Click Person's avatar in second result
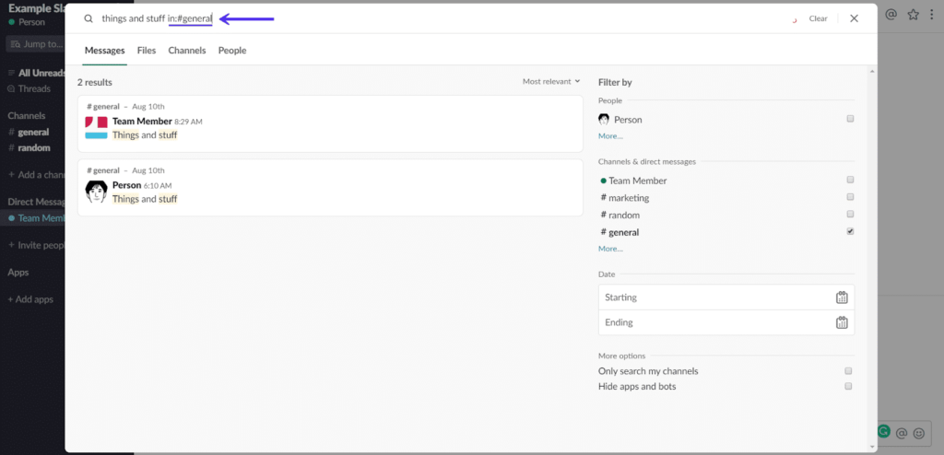Screen dimensions: 944x455 [96, 192]
